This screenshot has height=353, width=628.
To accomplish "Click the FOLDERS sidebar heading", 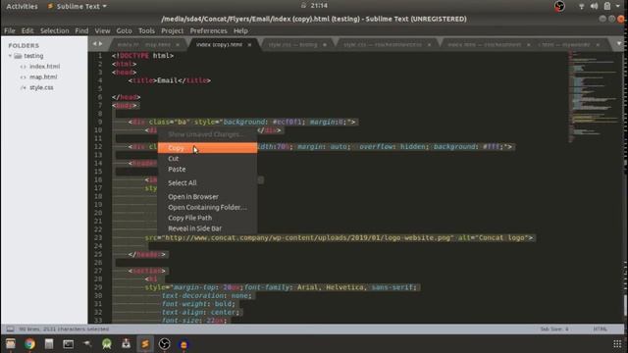I will (x=24, y=46).
